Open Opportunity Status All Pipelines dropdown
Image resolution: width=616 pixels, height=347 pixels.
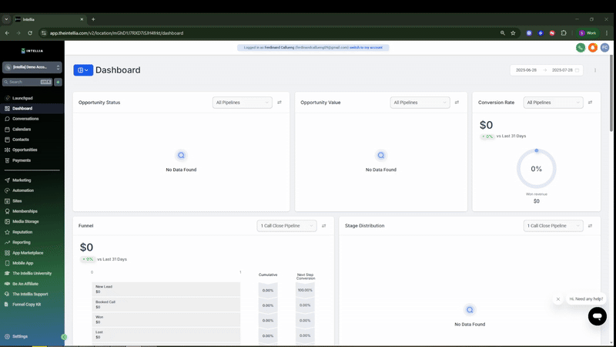242,103
